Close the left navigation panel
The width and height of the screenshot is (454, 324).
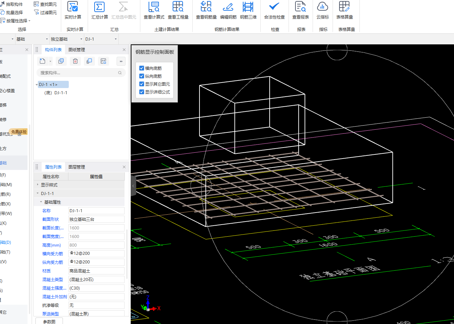click(x=27, y=50)
